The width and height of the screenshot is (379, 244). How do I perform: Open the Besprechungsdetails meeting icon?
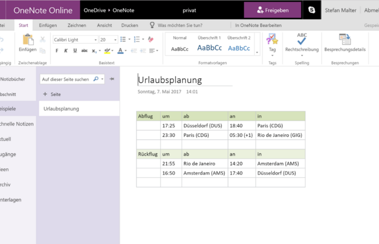(x=344, y=40)
